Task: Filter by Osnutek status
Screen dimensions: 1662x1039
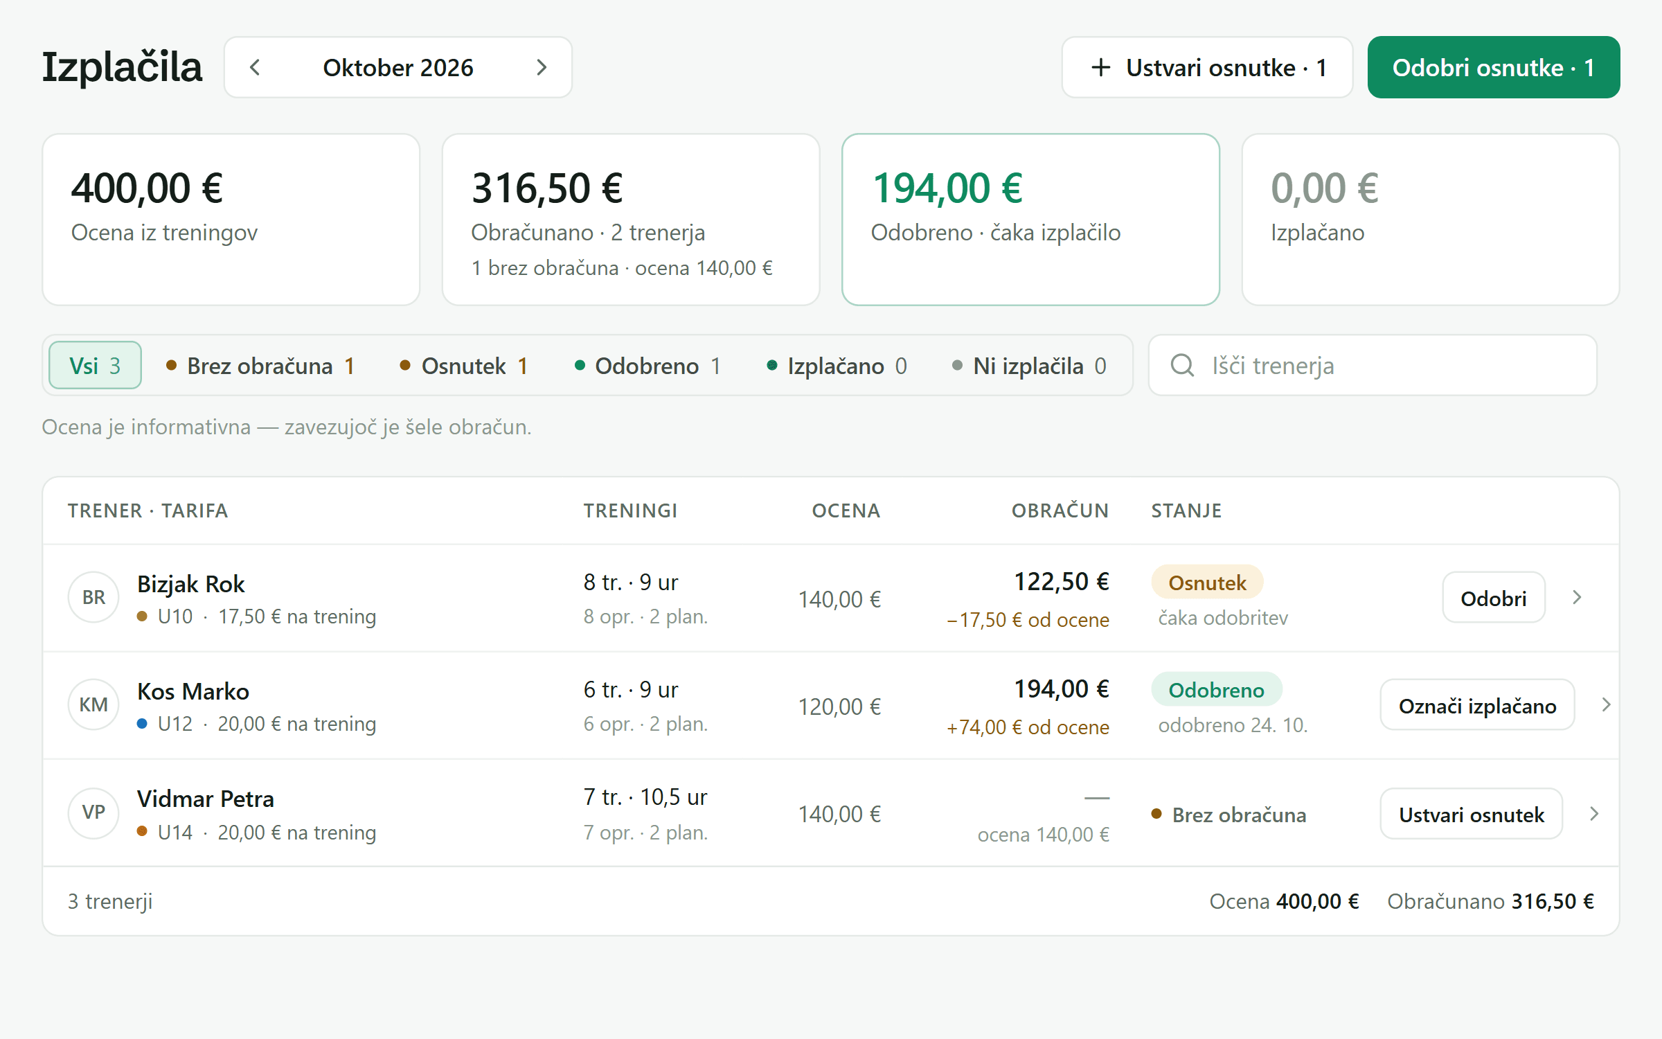Action: coord(464,365)
